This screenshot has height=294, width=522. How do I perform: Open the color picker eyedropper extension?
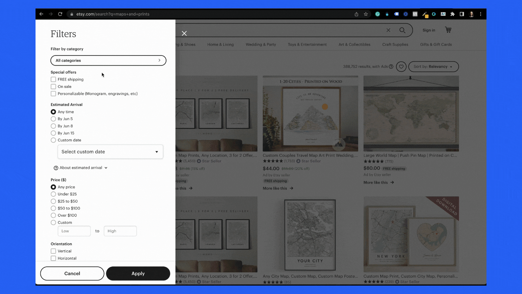coord(424,15)
